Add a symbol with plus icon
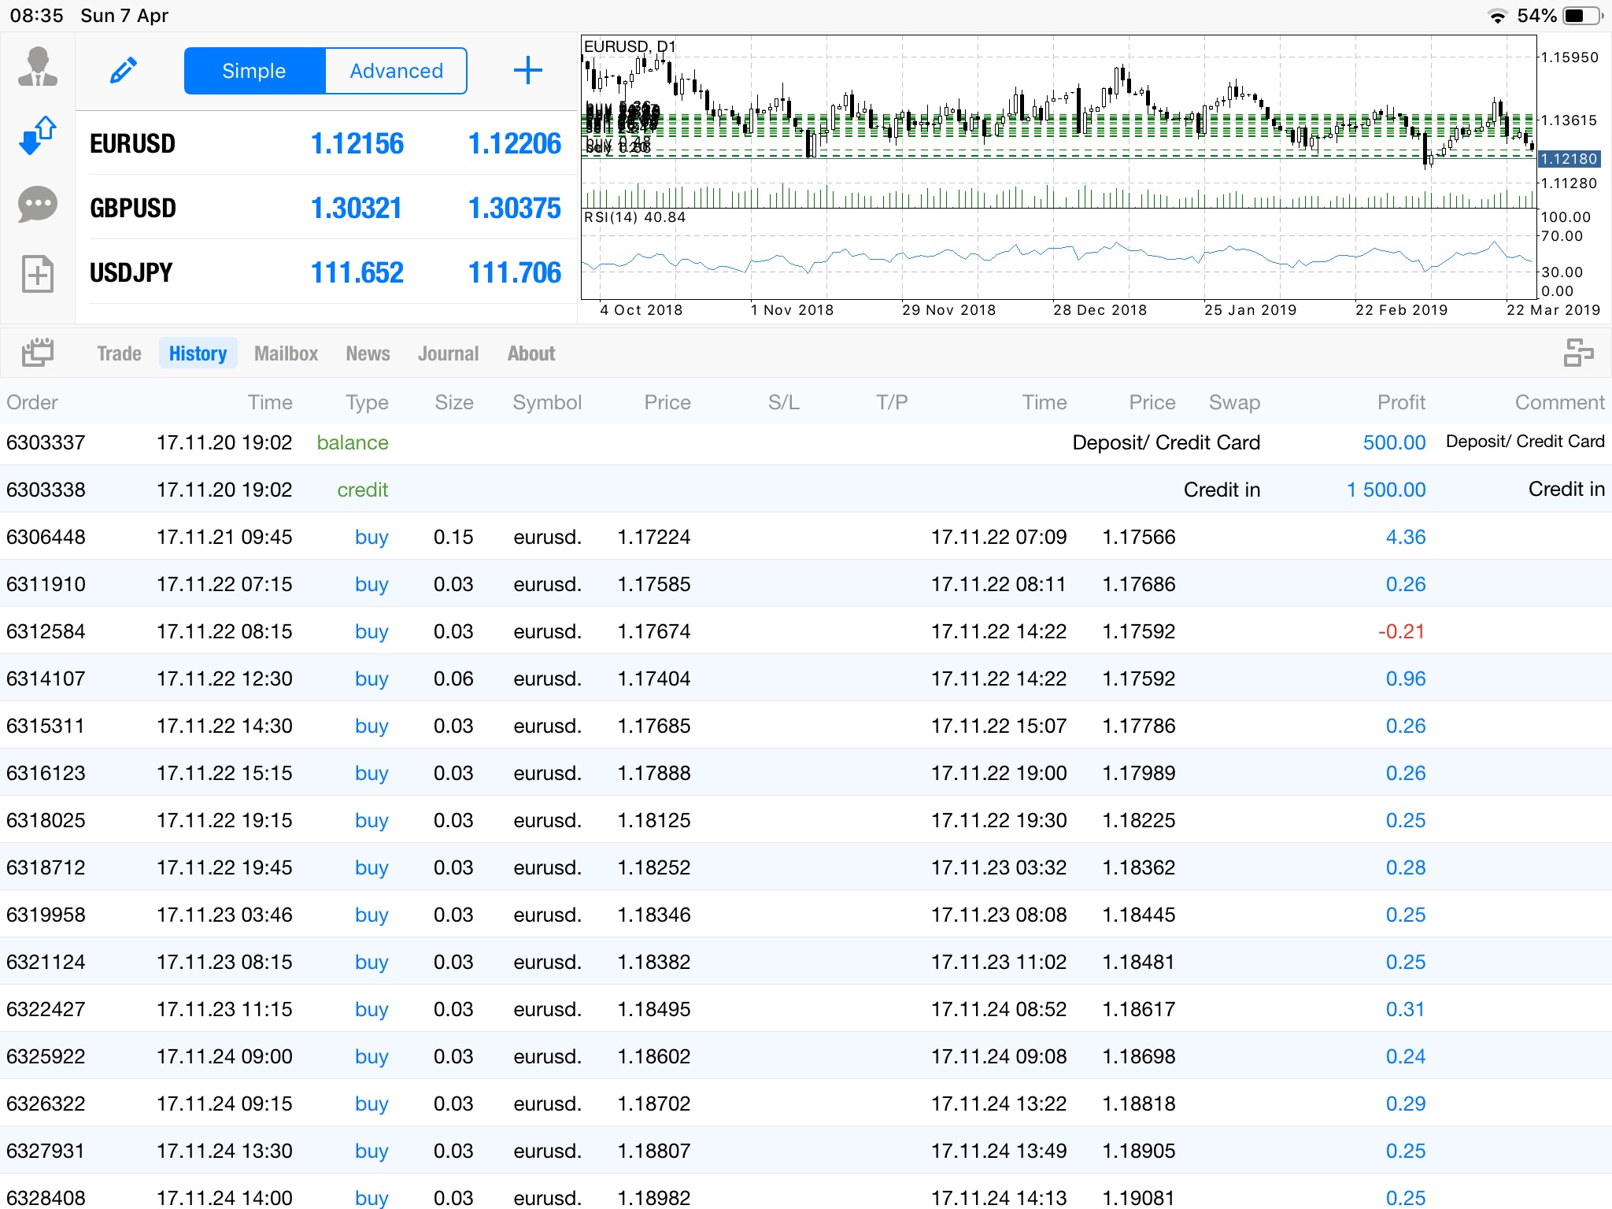 [x=527, y=70]
